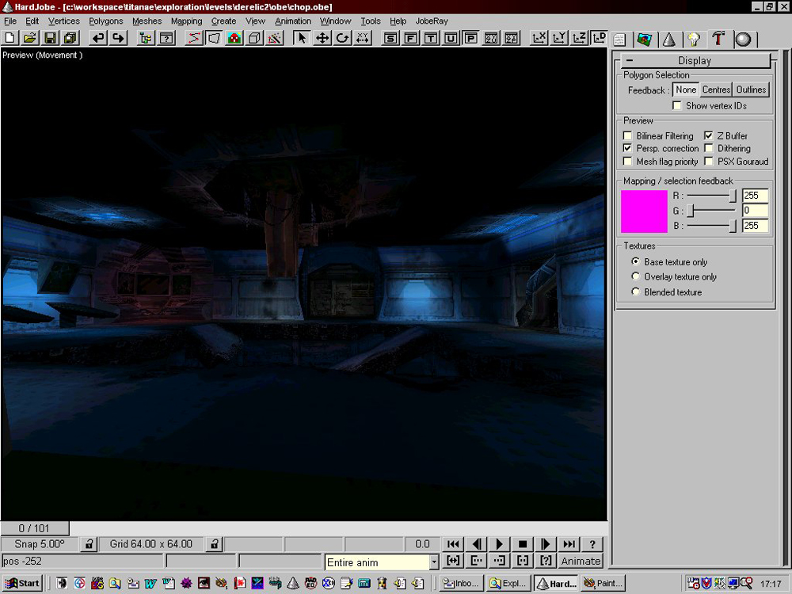Click the Outlines feedback button
The width and height of the screenshot is (792, 594).
pyautogui.click(x=751, y=90)
